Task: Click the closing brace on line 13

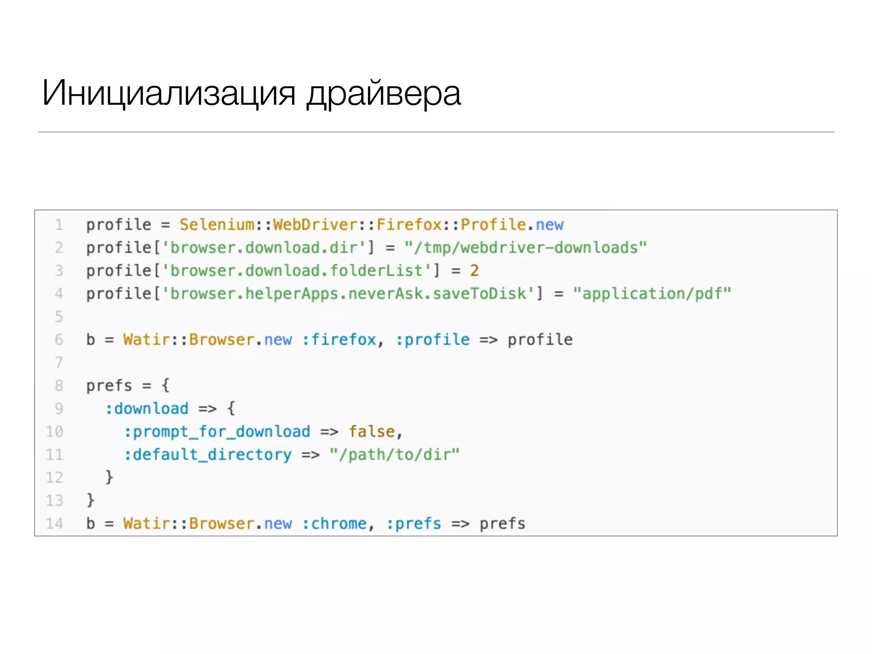Action: pos(90,499)
